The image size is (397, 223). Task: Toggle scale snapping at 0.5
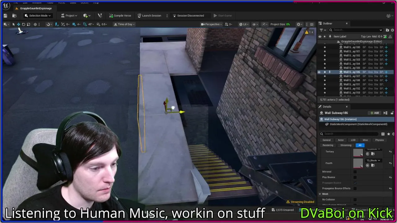click(98, 24)
